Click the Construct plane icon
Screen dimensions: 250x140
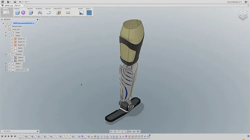coord(59,12)
